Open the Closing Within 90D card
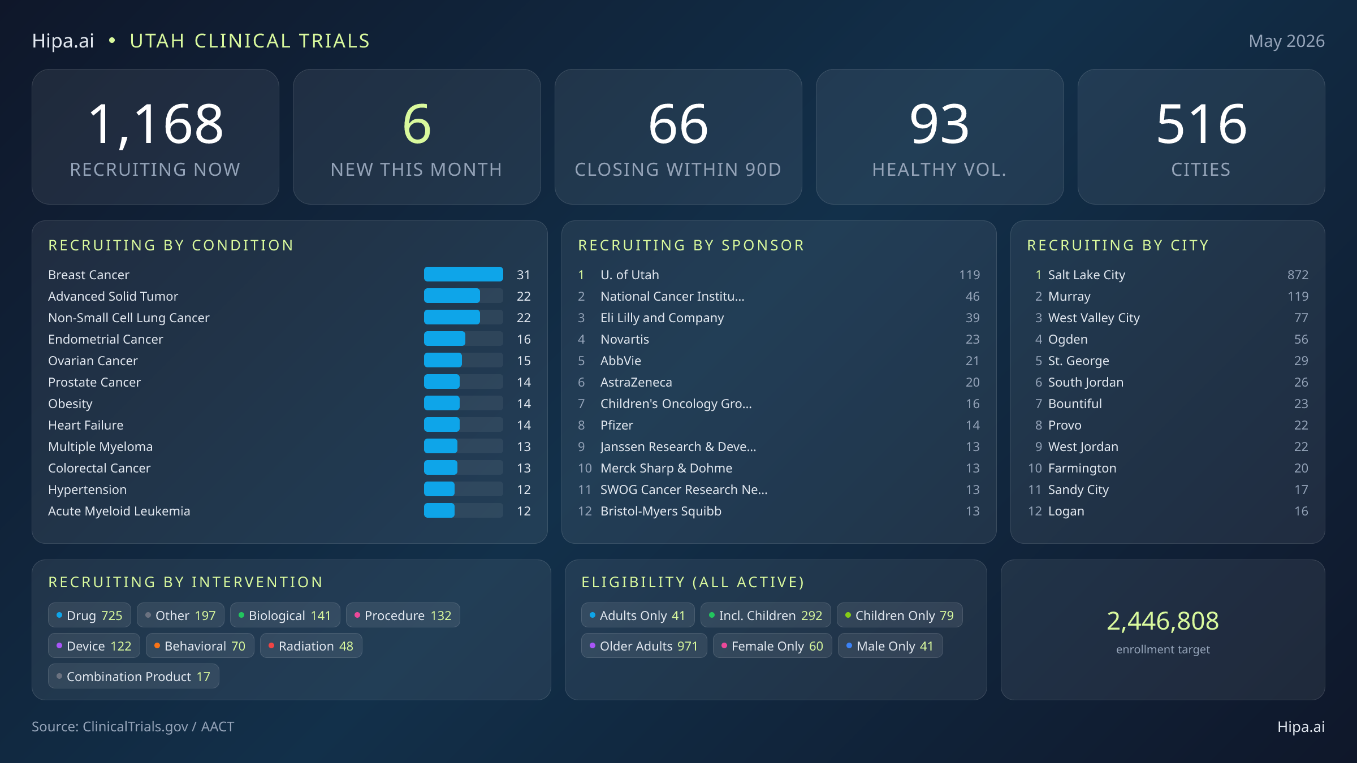This screenshot has width=1357, height=763. (678, 137)
